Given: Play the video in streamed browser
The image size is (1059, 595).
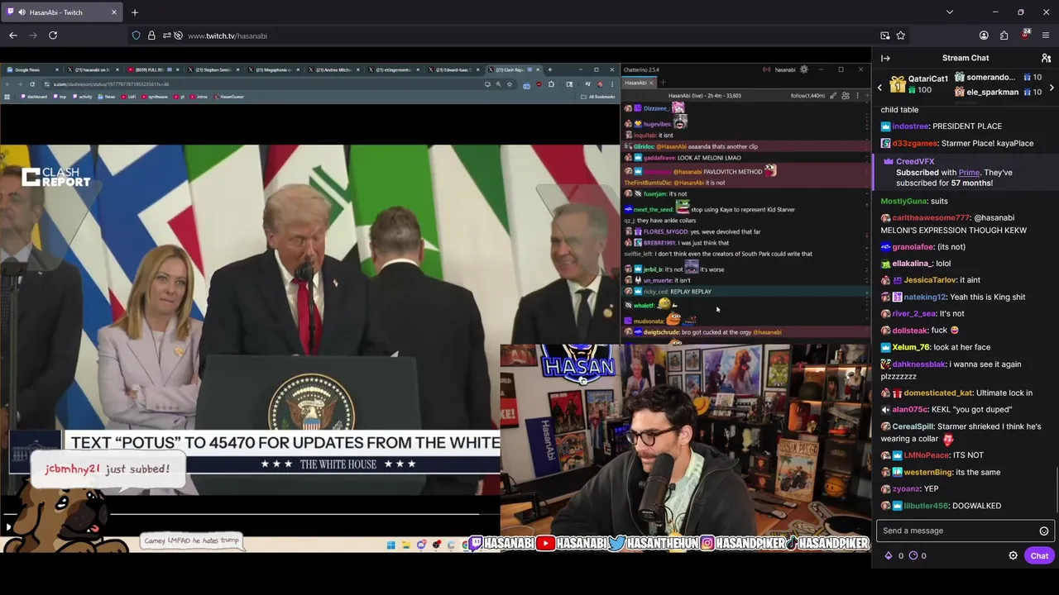Looking at the screenshot, I should [8, 526].
